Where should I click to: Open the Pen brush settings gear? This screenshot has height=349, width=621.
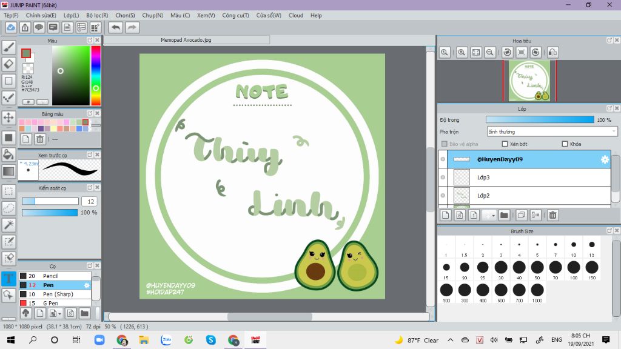[x=87, y=285]
